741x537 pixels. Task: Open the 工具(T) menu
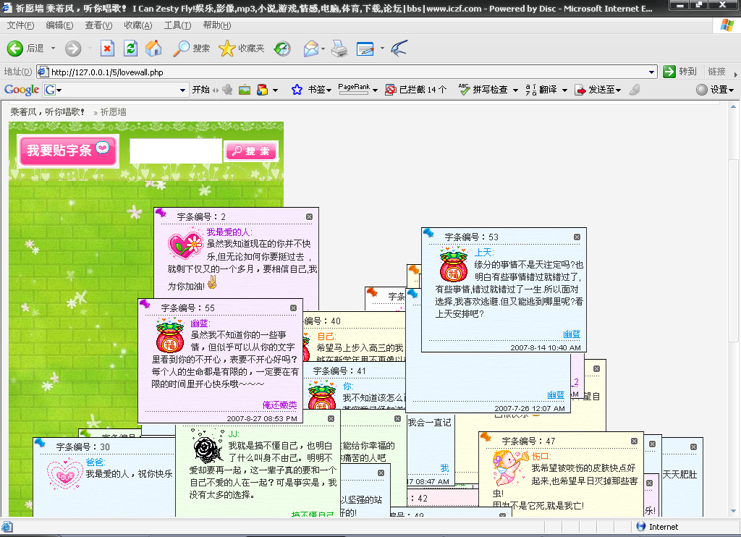coord(178,25)
